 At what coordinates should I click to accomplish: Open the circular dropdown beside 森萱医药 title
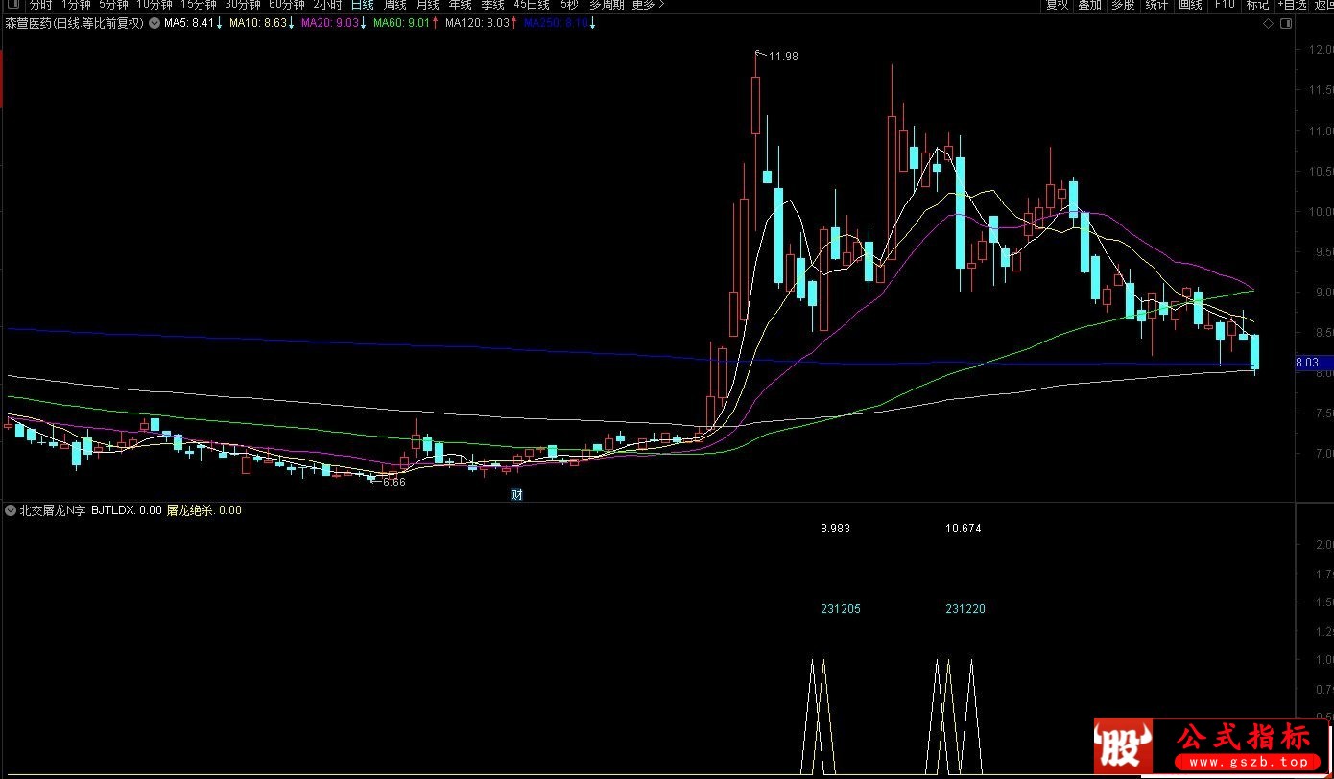(x=155, y=23)
